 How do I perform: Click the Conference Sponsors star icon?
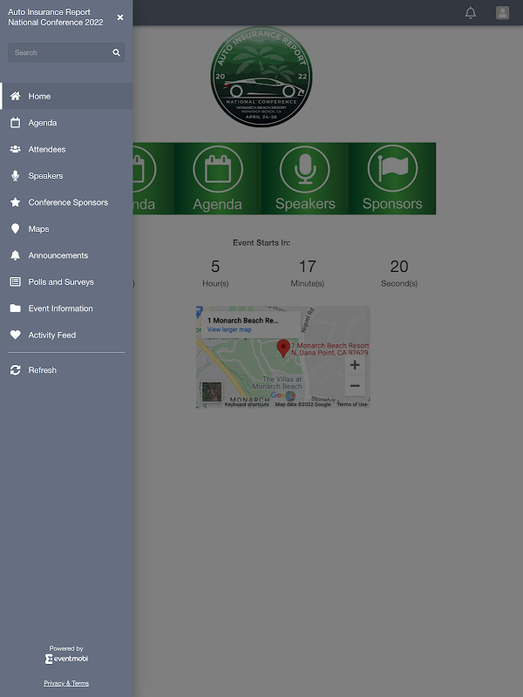click(x=15, y=202)
